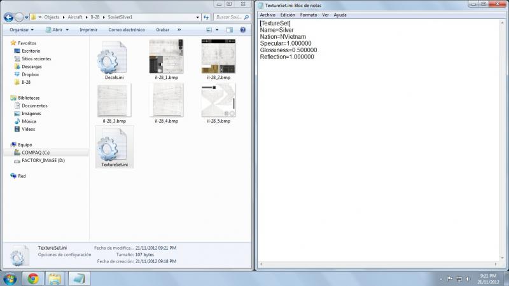Click Notepad vertical scrollbar up arrow

503,23
